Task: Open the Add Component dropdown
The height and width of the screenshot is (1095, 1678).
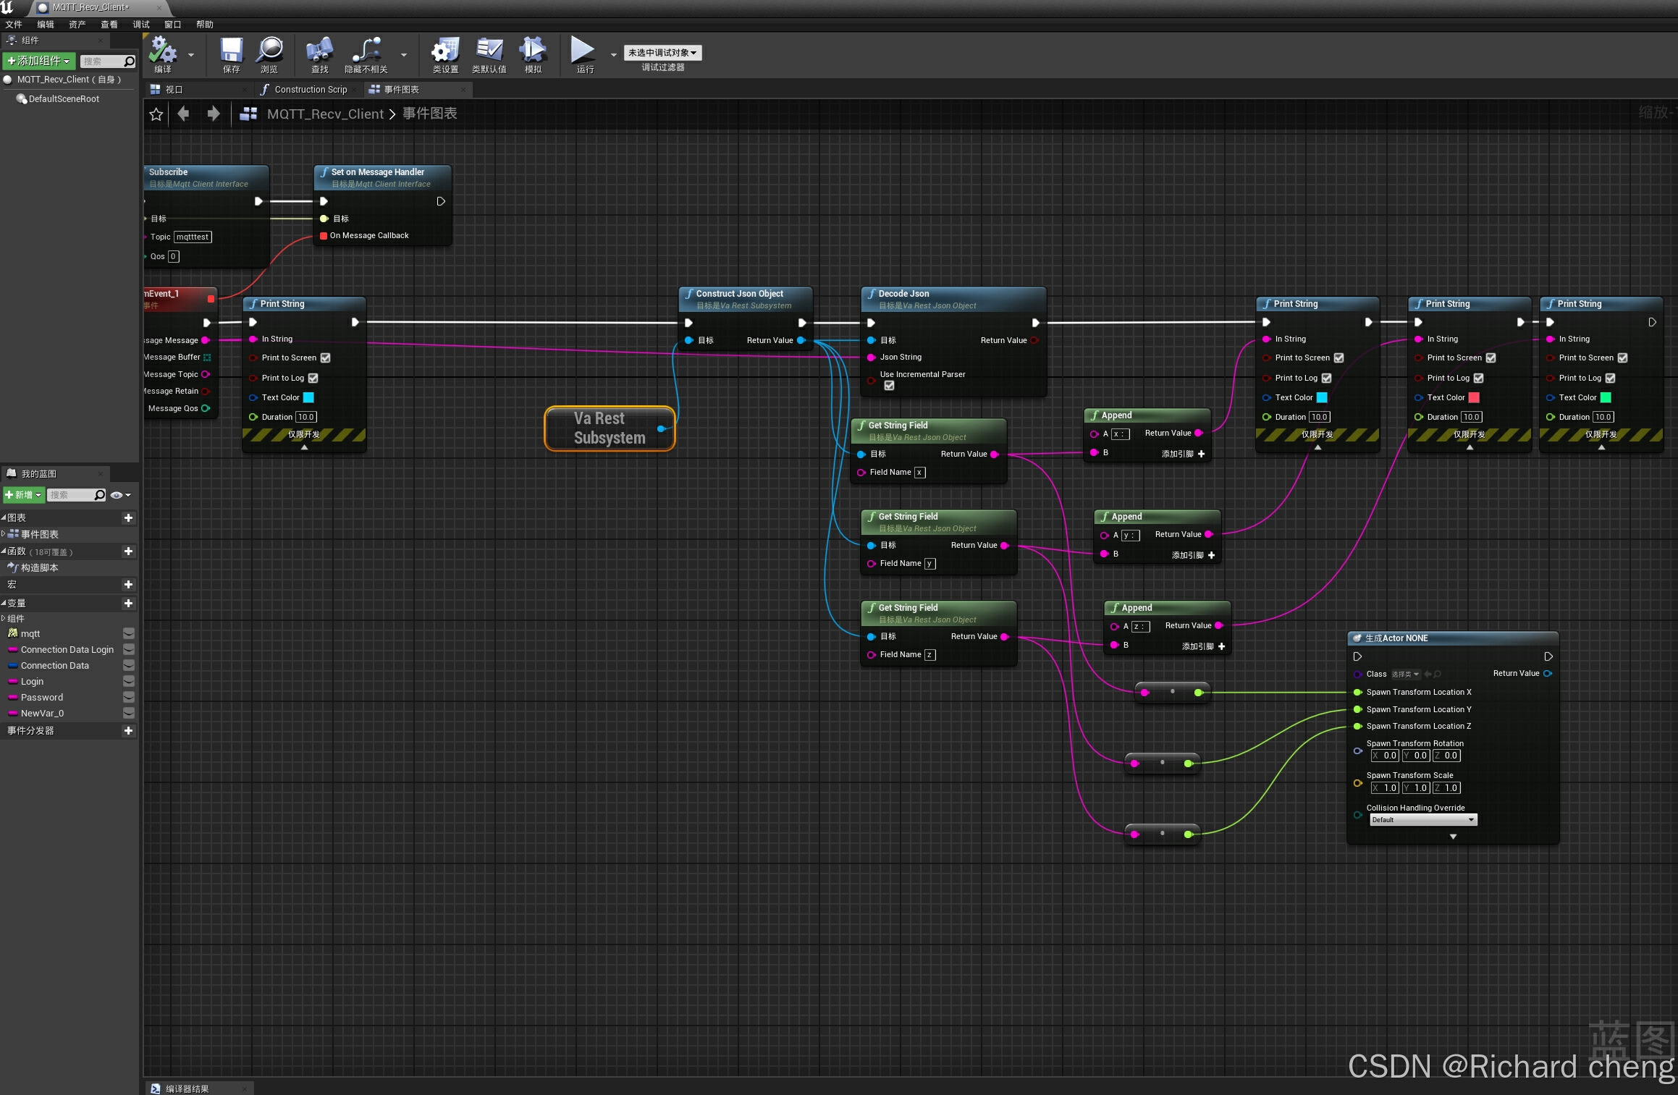Action: 38,61
